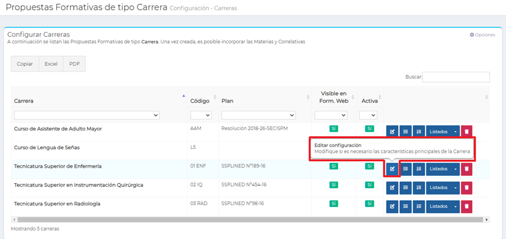Export the table as PDF

click(74, 64)
